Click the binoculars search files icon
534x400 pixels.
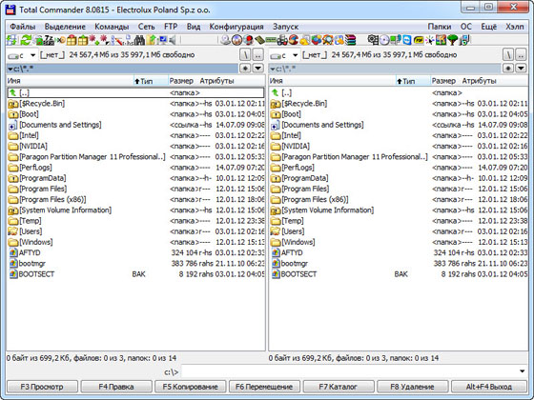click(x=139, y=40)
